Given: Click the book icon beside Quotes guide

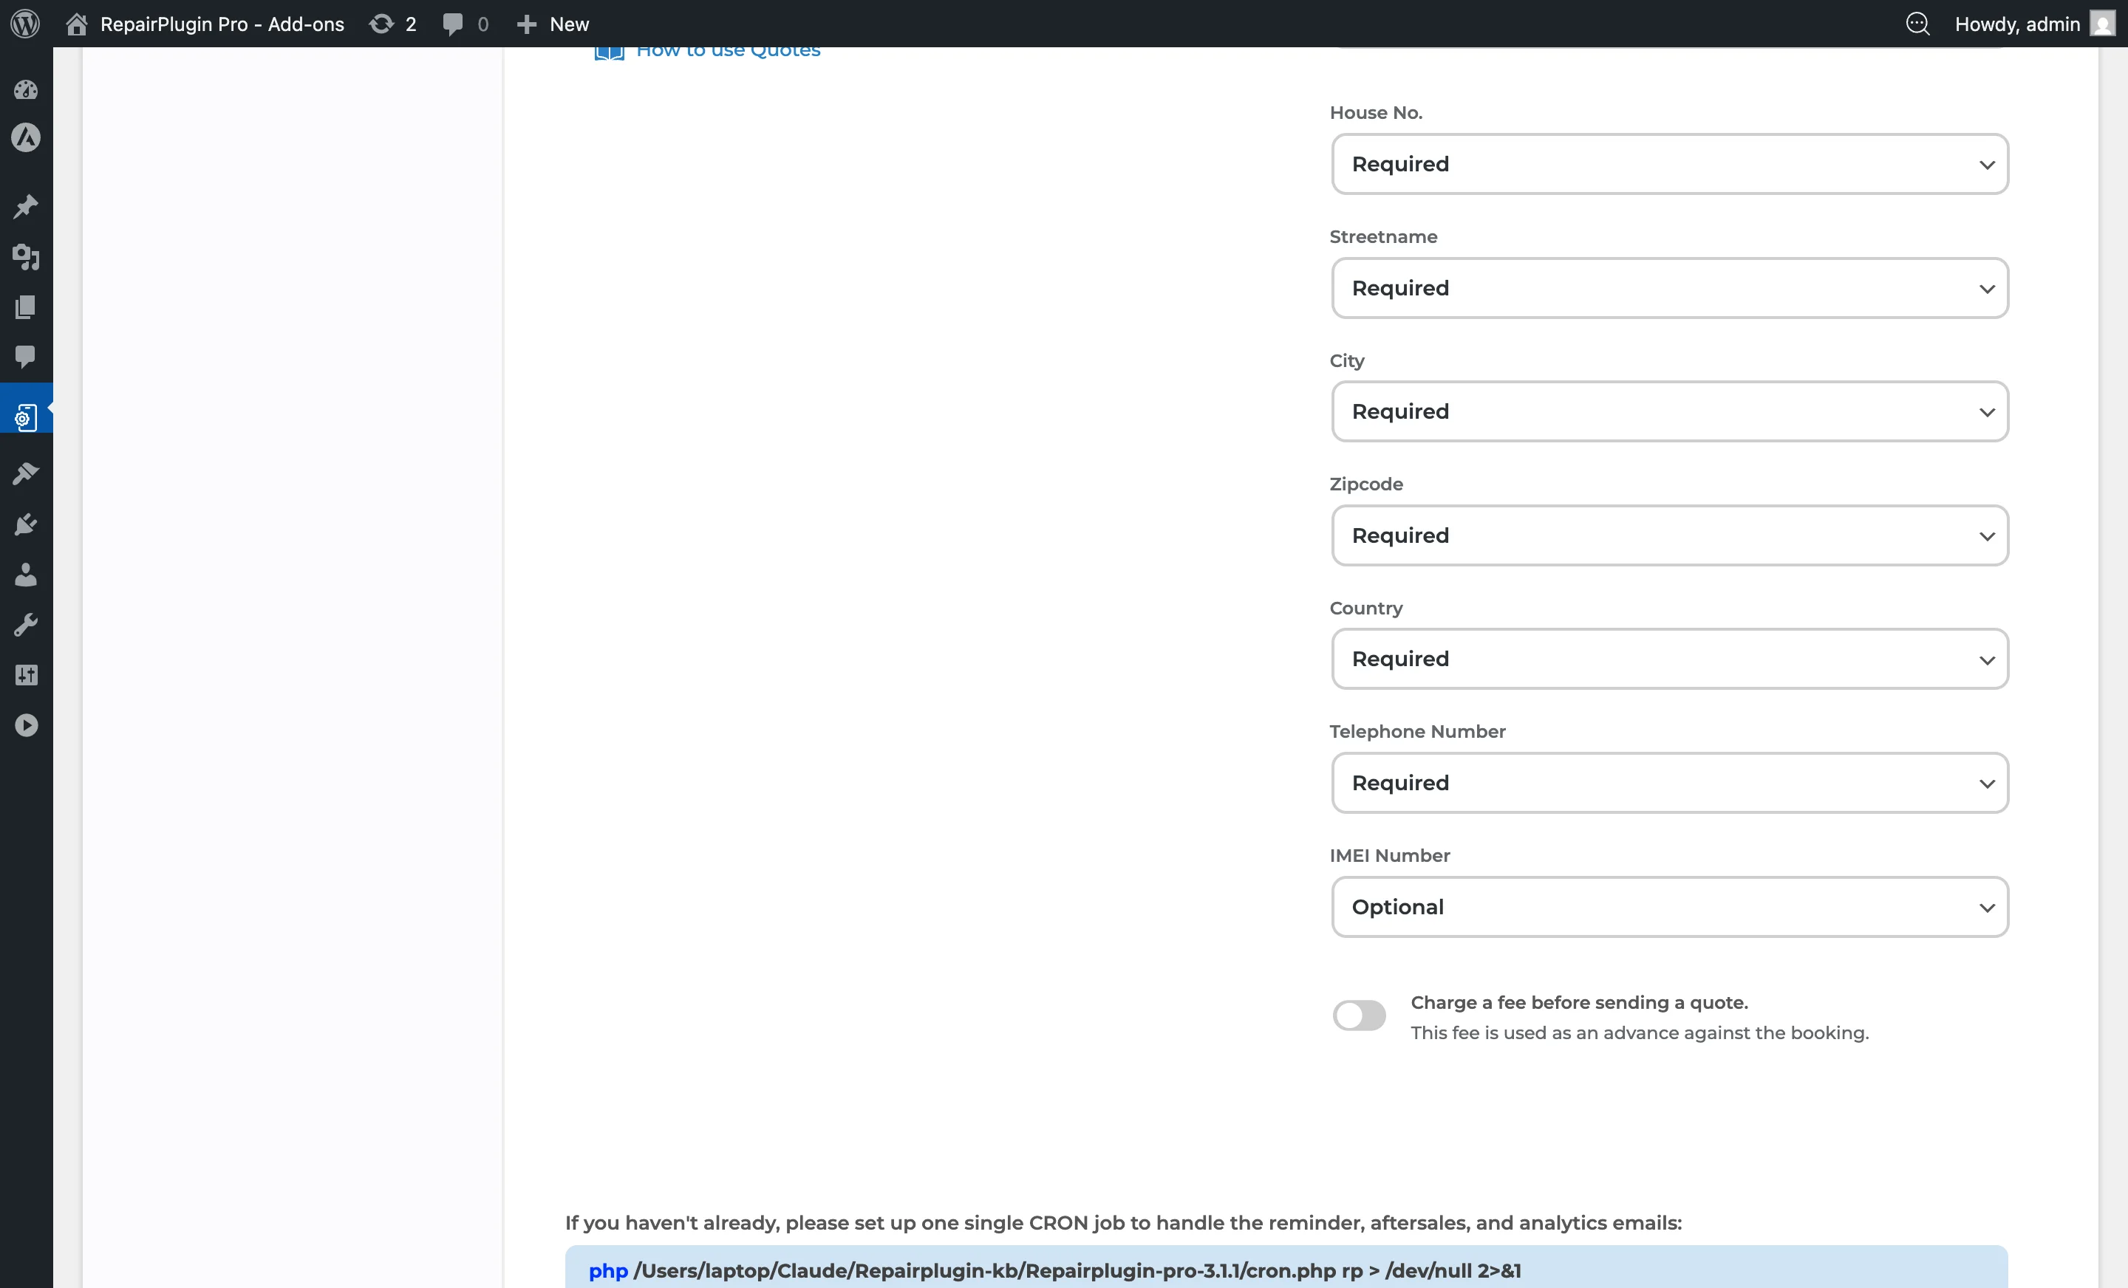Looking at the screenshot, I should (609, 53).
